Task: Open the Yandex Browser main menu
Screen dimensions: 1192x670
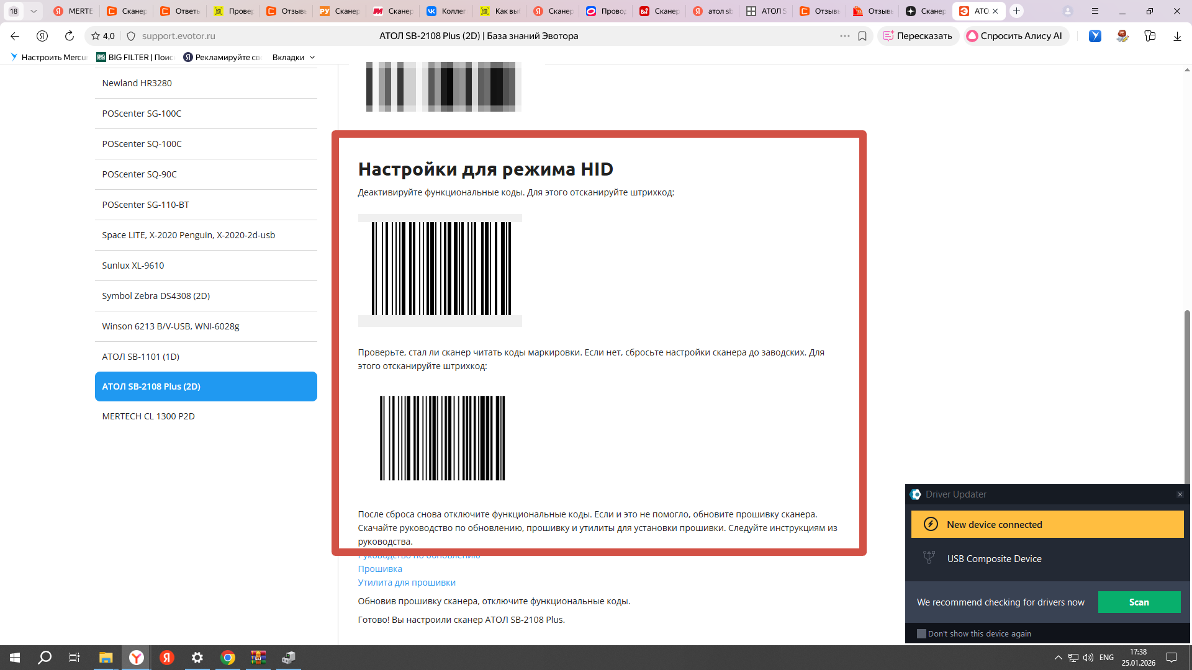Action: pos(1095,11)
